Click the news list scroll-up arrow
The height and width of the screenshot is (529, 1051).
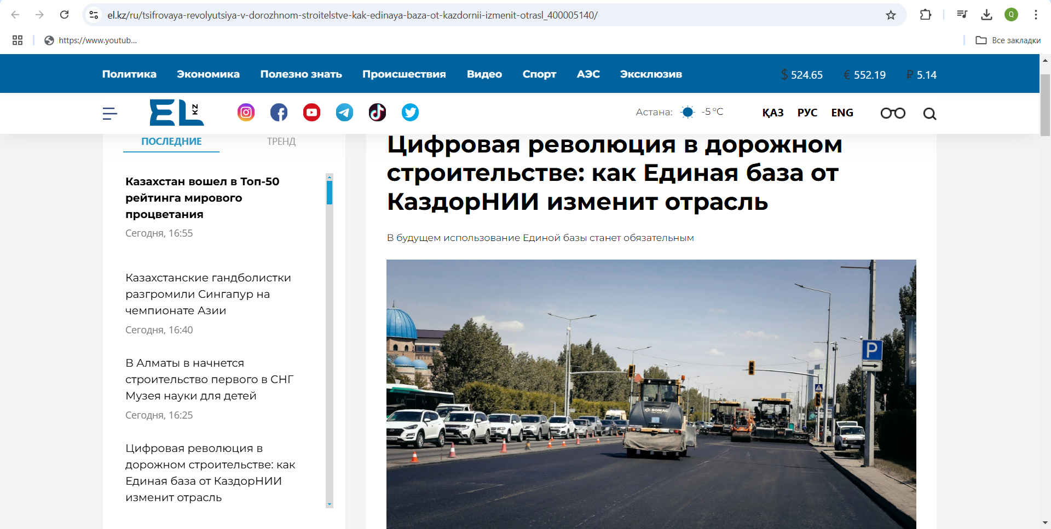(x=330, y=177)
